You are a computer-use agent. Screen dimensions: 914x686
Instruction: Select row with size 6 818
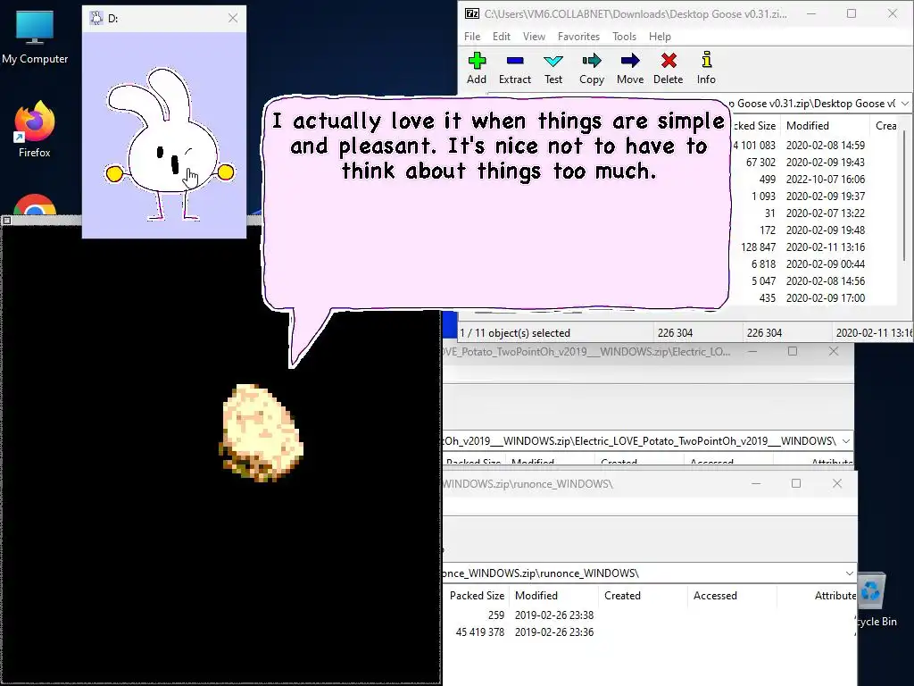(813, 264)
